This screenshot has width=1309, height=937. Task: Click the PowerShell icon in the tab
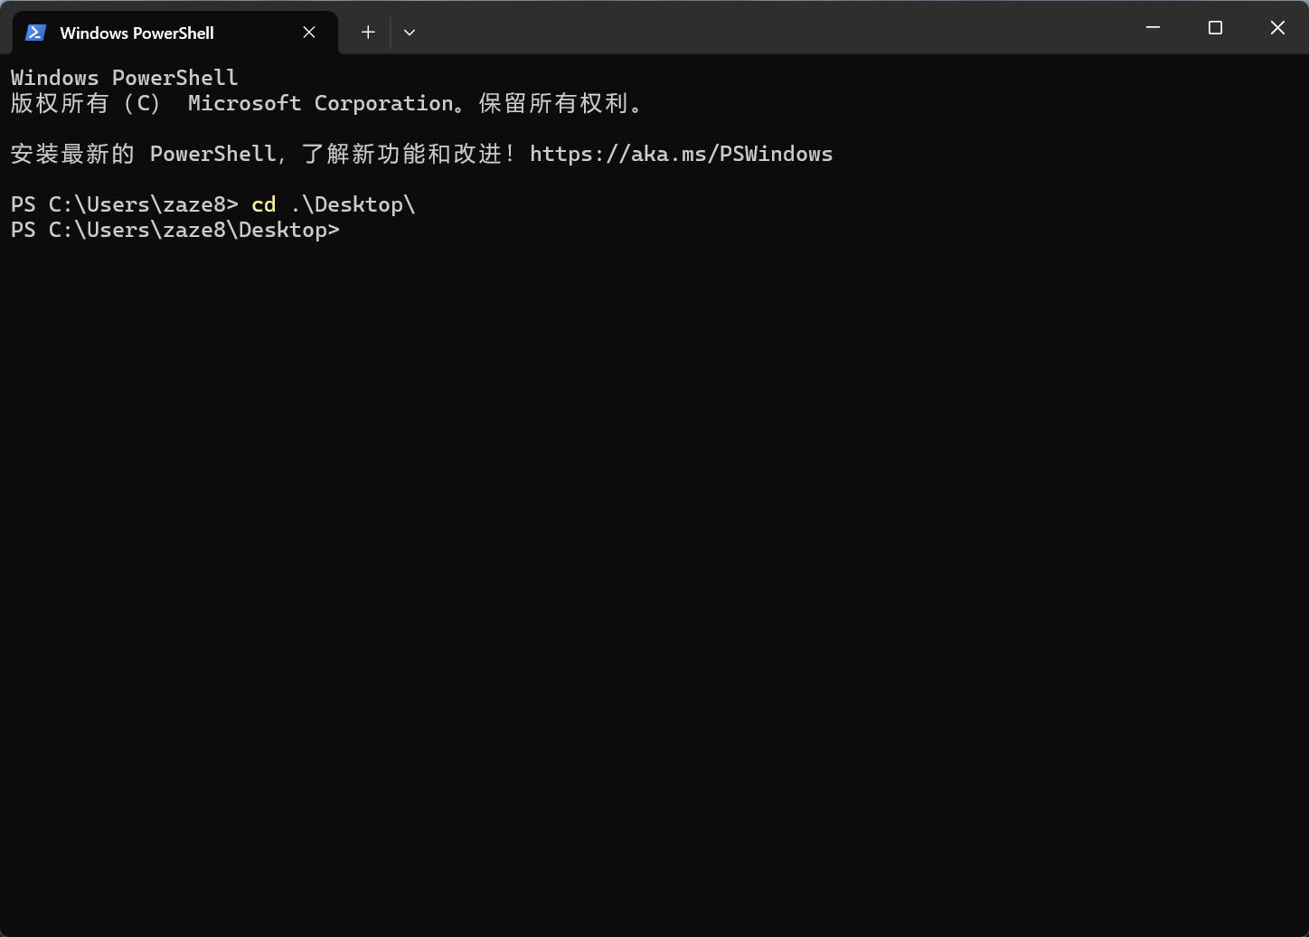coord(35,33)
